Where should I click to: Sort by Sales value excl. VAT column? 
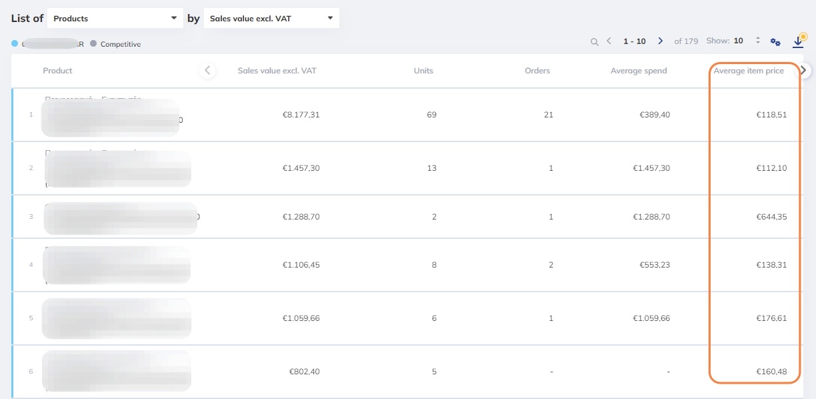tap(277, 71)
